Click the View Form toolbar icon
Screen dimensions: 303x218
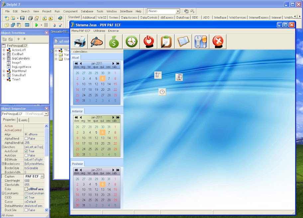tap(13, 25)
